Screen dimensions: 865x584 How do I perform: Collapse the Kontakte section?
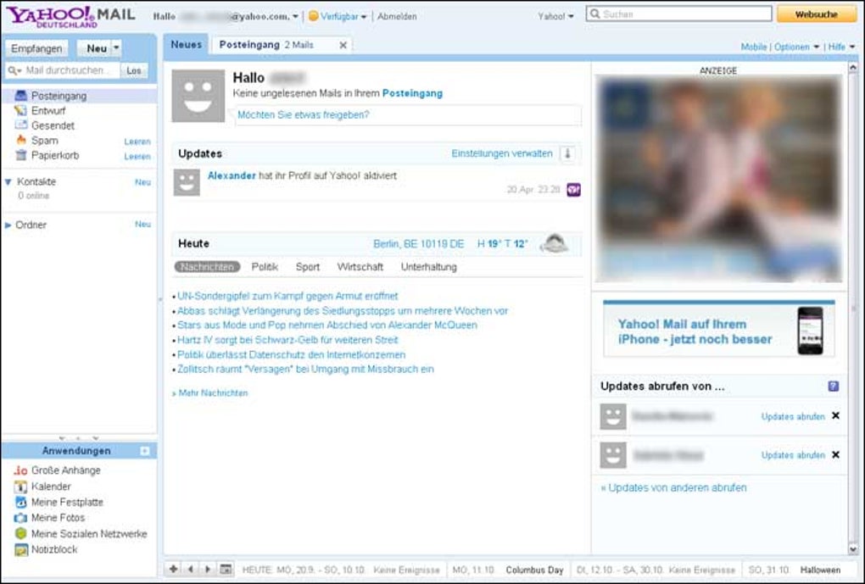[8, 181]
